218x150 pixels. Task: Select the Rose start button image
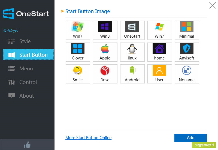click(105, 74)
